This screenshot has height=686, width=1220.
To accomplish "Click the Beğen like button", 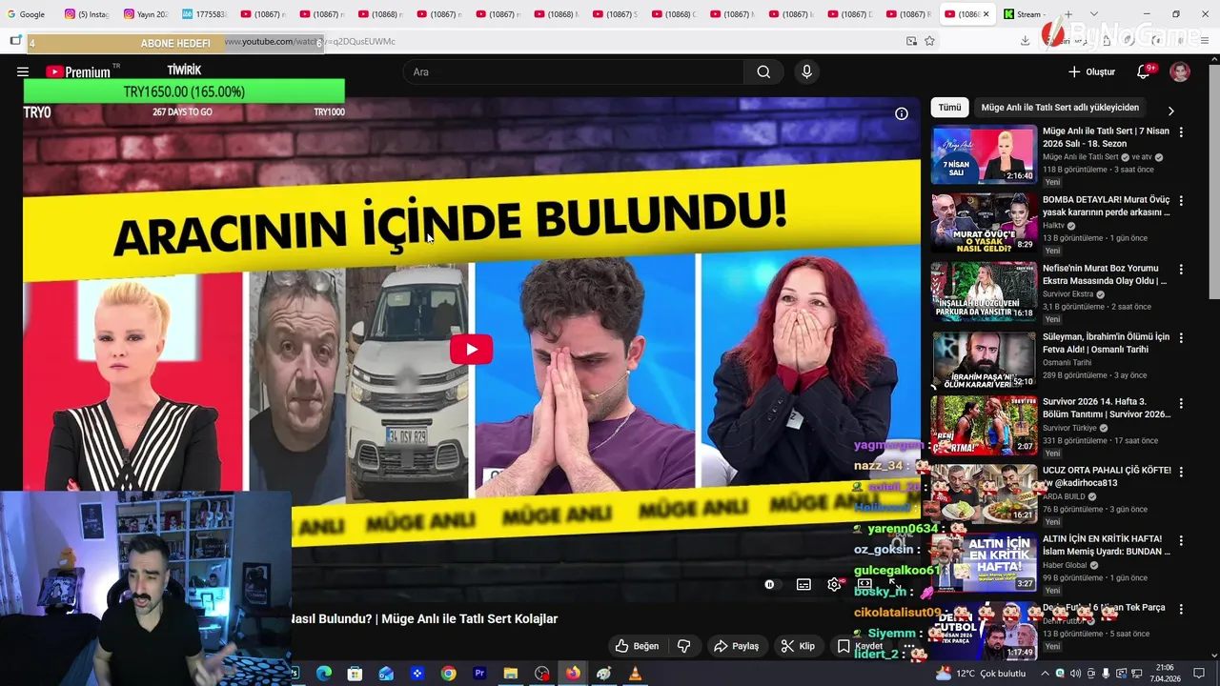I will [637, 646].
